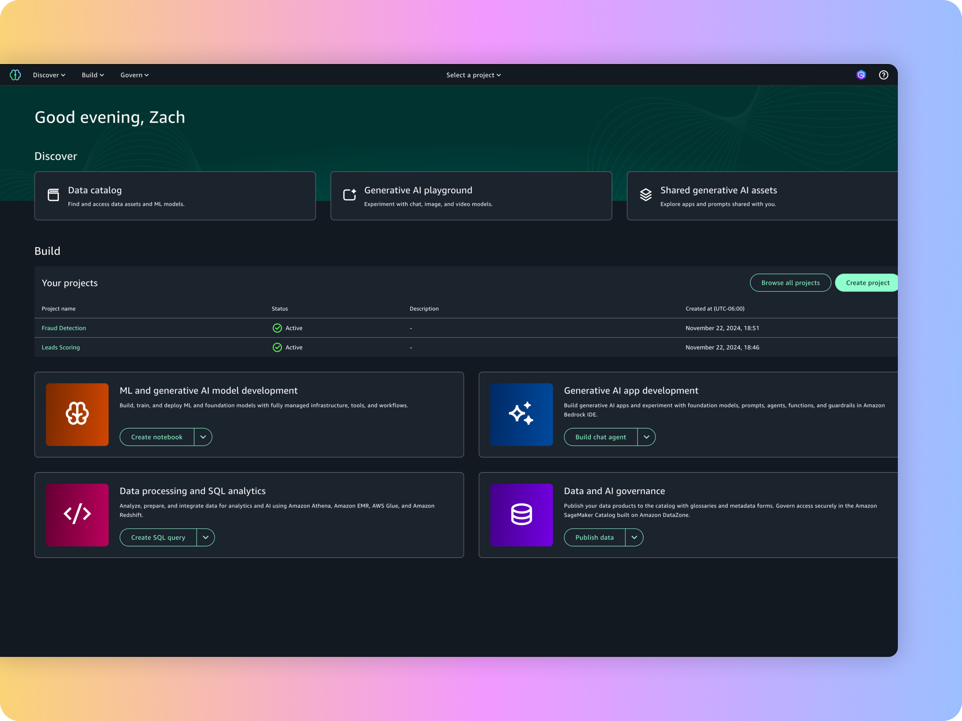Open the Fraud Detection project link

point(64,328)
